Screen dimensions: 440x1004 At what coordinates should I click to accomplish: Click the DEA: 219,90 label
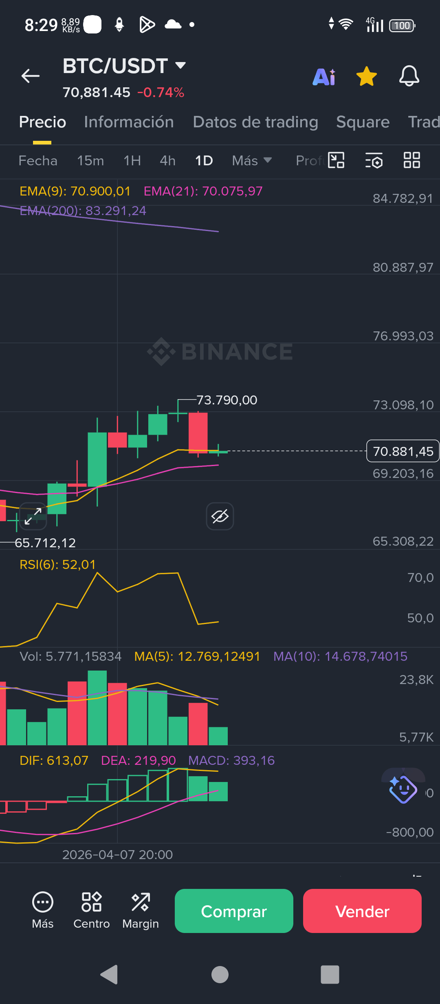pyautogui.click(x=138, y=760)
